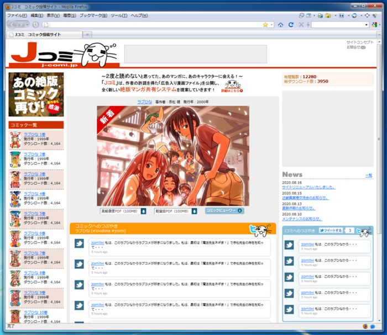Viewport: 387px width, 335px height.
Task: Open the ファイル(F) menu
Action: 17,15
